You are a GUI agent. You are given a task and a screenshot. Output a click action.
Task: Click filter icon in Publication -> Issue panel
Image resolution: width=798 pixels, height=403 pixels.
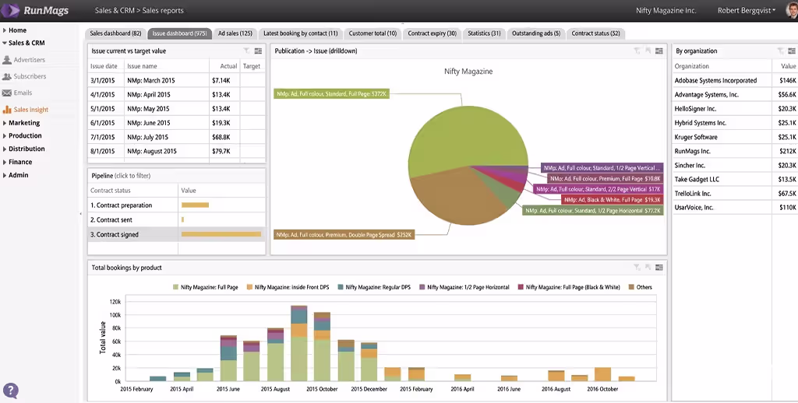pyautogui.click(x=637, y=51)
